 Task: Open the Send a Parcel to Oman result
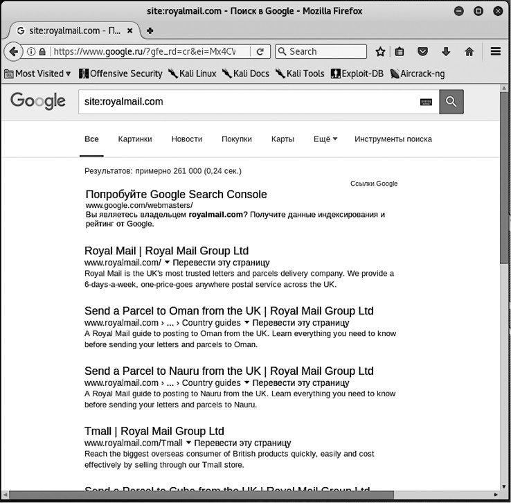(228, 311)
